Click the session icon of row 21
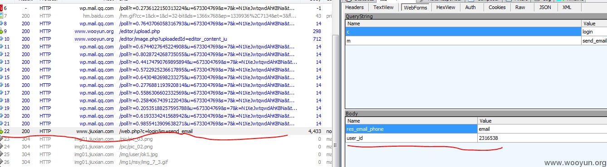Screen dimensions: 607x167 click(x=2, y=124)
